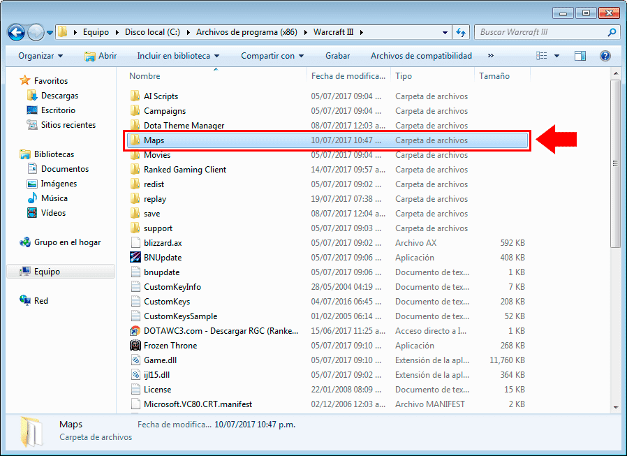Select Equipo in the address breadcrumb
Image resolution: width=627 pixels, height=456 pixels.
96,32
